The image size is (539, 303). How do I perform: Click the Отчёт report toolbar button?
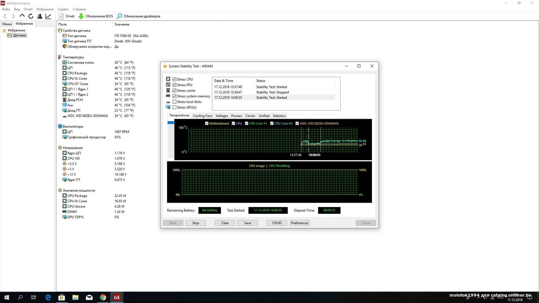(67, 16)
